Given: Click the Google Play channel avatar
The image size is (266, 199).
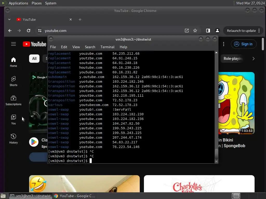Looking at the screenshot, I should click(34, 142).
